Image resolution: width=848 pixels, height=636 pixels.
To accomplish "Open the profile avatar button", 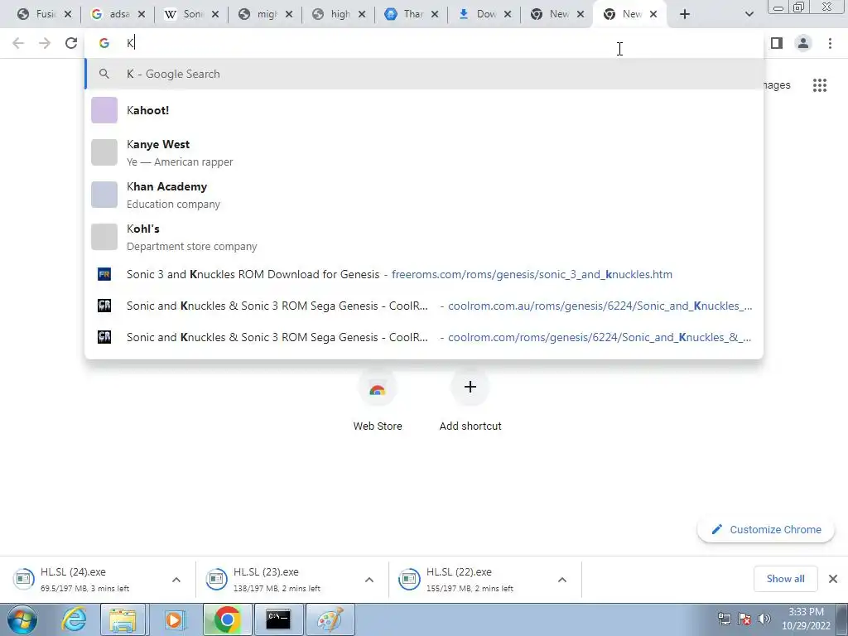I will coord(803,43).
